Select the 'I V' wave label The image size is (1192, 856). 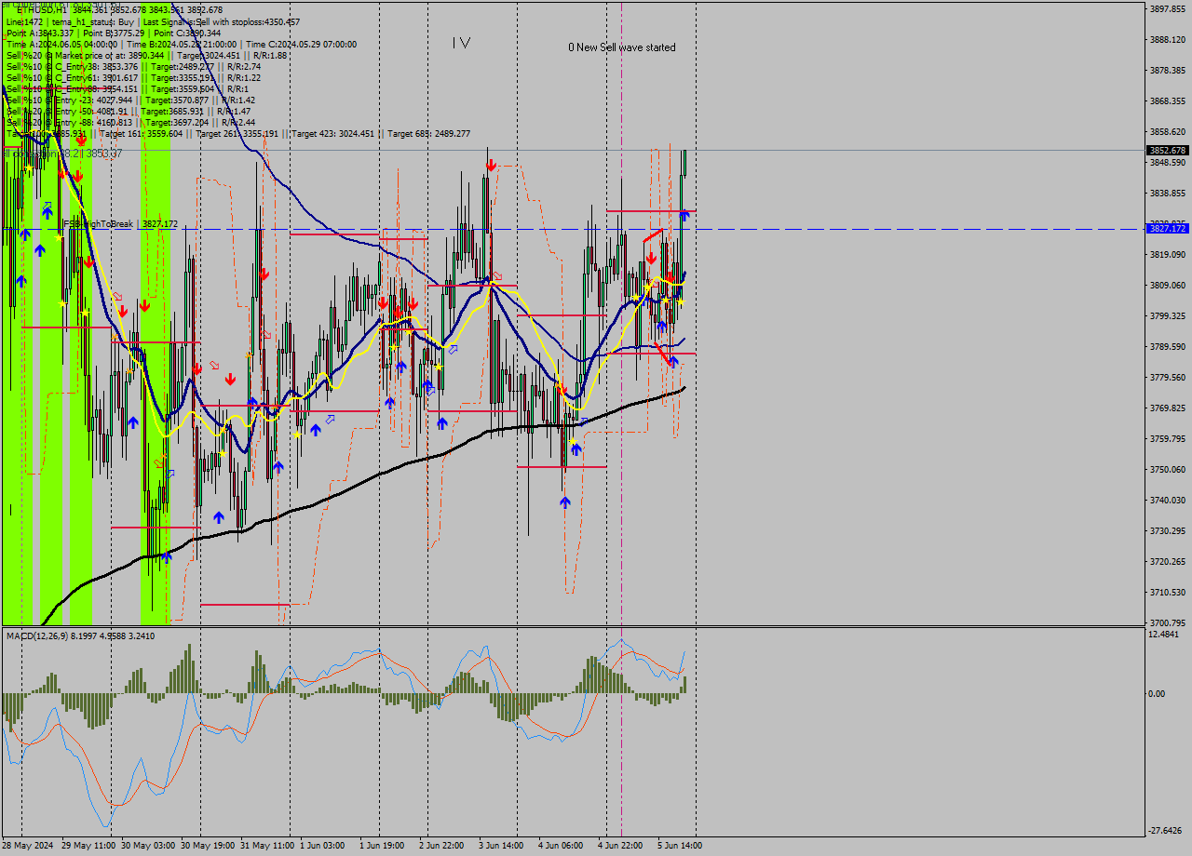(461, 43)
